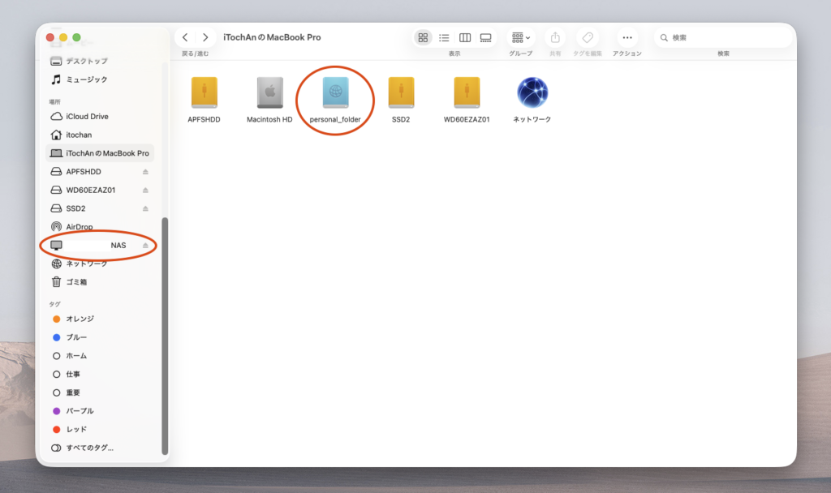
Task: Select iCloud Drive in the sidebar
Action: 87,117
